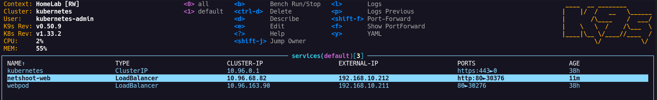Click the <f> Show PortForward hint
The height and width of the screenshot is (100, 657).
(x=378, y=26)
